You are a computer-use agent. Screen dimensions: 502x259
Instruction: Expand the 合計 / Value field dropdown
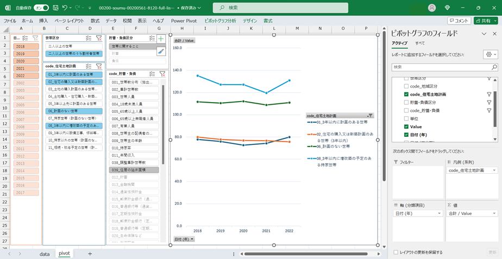pyautogui.click(x=494, y=213)
